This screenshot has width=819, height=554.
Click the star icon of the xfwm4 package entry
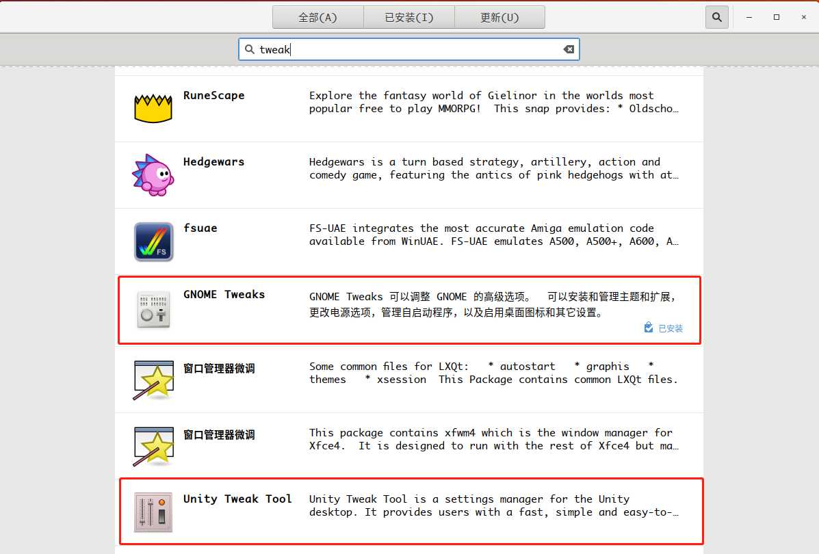pyautogui.click(x=153, y=447)
